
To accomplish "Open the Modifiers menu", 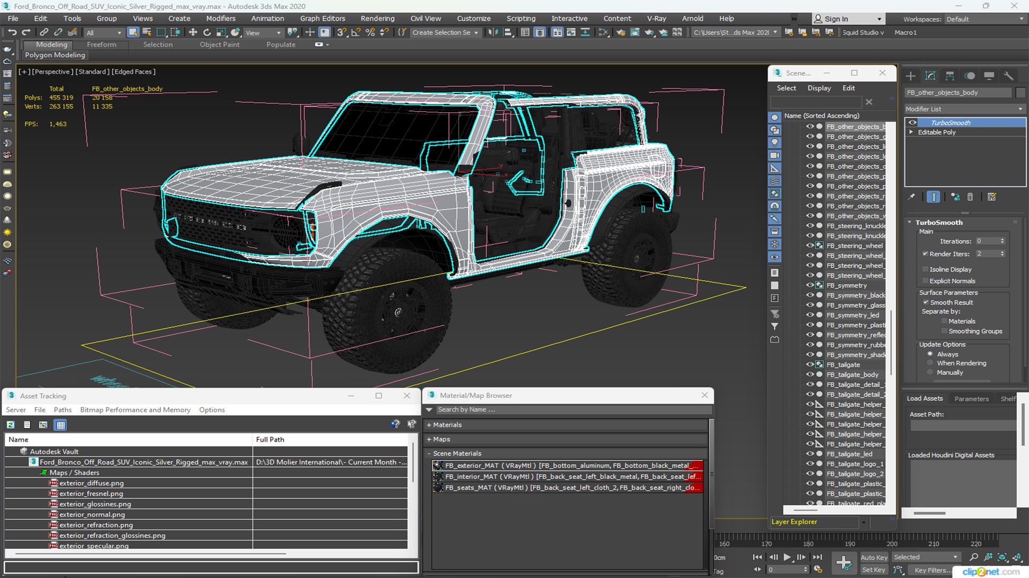I will (x=221, y=18).
